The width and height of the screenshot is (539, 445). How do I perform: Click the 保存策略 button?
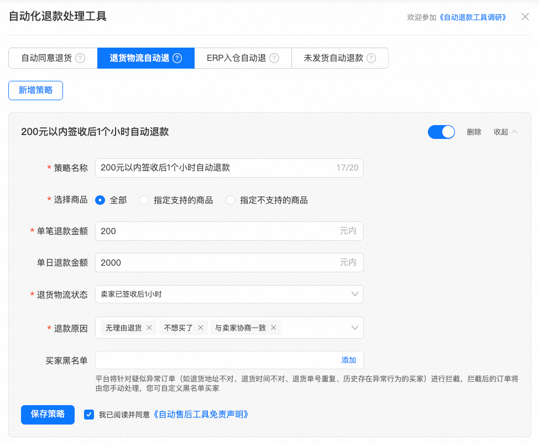coord(48,414)
